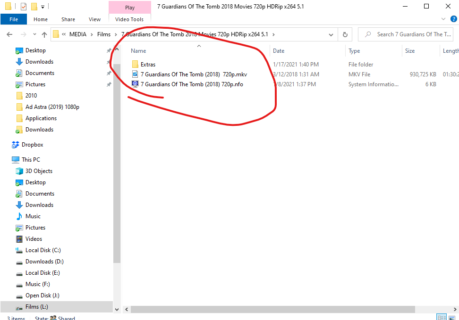
Task: Go up one folder level arrow
Action: tap(44, 34)
